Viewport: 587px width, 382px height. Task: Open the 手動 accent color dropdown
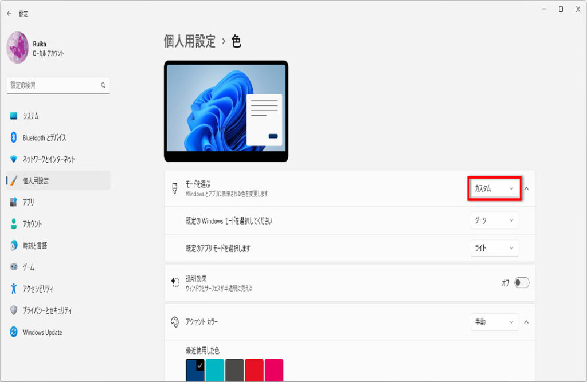point(495,322)
